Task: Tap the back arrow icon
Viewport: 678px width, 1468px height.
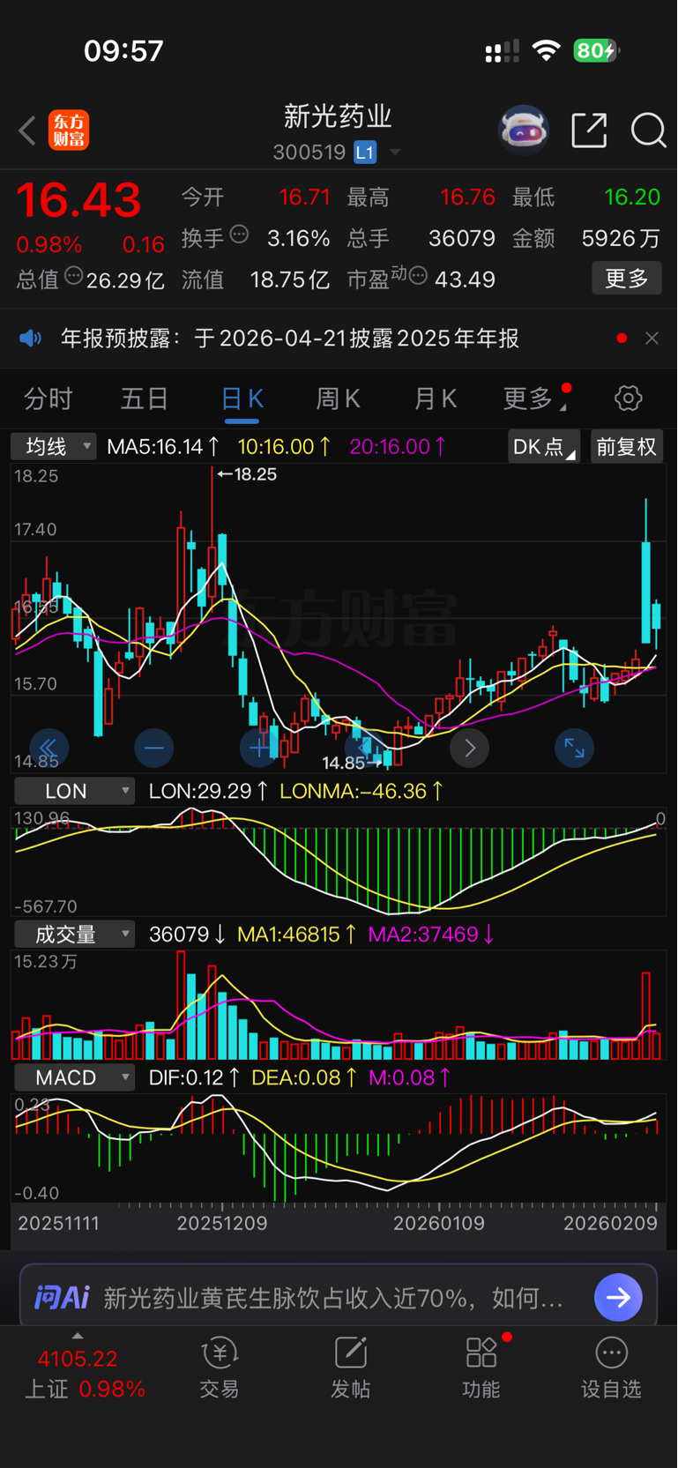Action: point(27,130)
